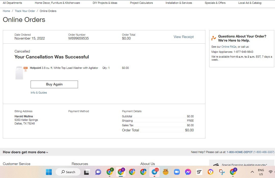
Task: Open the Online FAQs link
Action: pyautogui.click(x=229, y=47)
